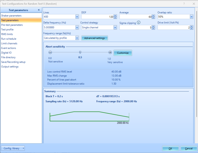Viewport: 198px width, 153px height.
Task: Open the Lines dropdown
Action: point(77,17)
